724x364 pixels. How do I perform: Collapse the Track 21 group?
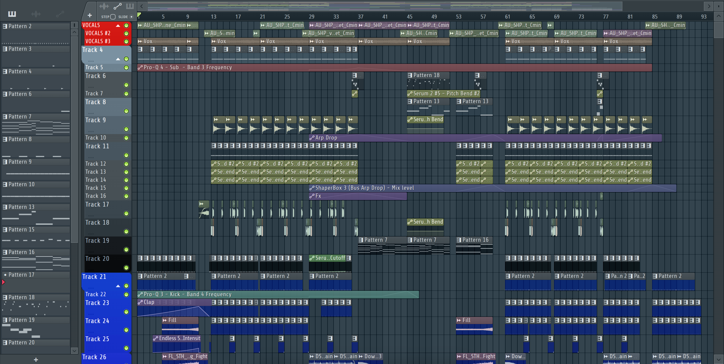pos(118,286)
